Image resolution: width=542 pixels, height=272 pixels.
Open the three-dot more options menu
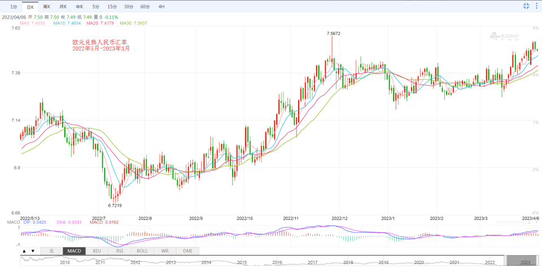536,6
